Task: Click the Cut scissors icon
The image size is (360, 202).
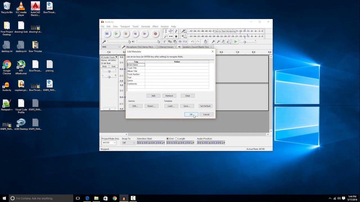Action: 165,42
